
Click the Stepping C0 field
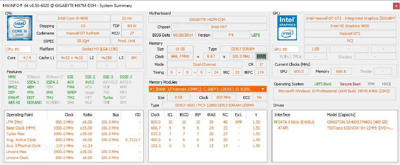click(x=83, y=26)
